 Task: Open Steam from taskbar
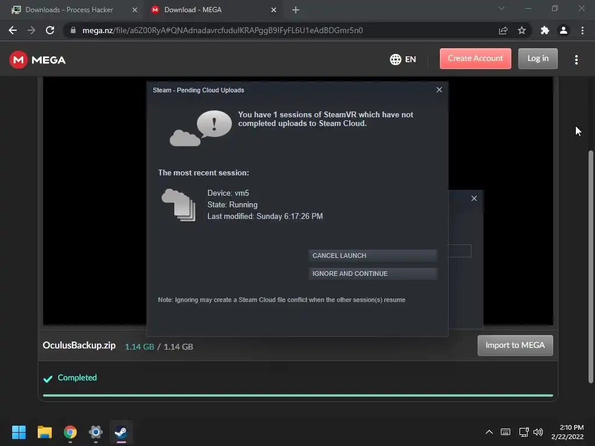click(121, 432)
